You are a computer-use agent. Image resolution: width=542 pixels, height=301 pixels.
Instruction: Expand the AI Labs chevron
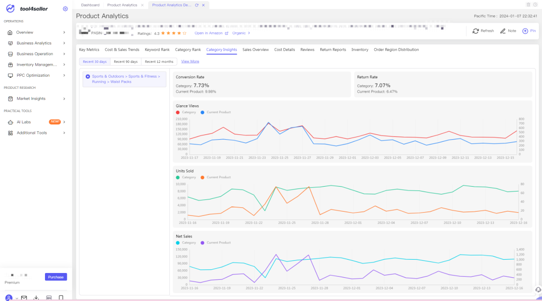point(64,122)
